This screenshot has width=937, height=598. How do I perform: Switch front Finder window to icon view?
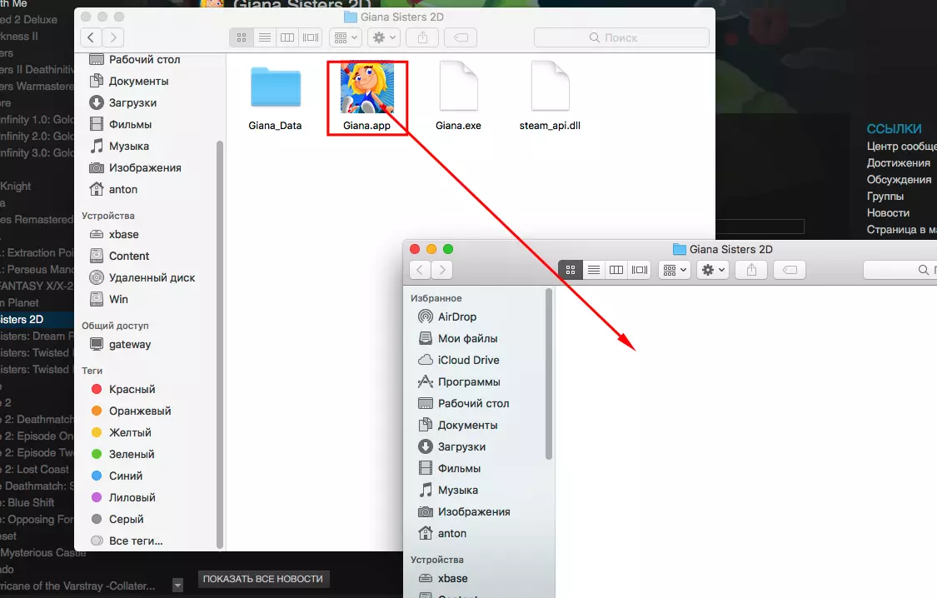pyautogui.click(x=571, y=270)
